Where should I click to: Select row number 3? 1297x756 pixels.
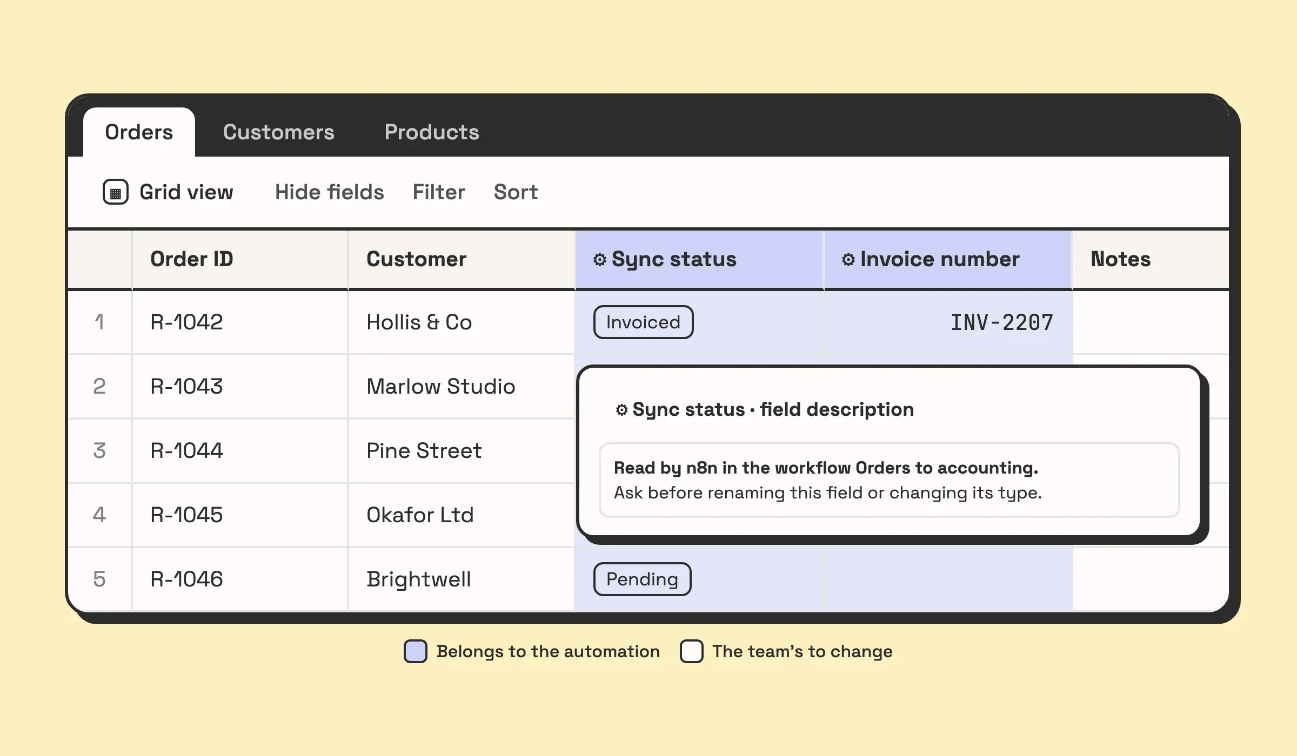click(99, 451)
